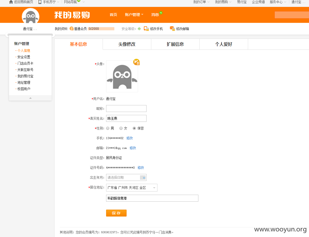The height and width of the screenshot is (237, 309).
Task: Click 修改 link next to the email
Action: coord(133,148)
